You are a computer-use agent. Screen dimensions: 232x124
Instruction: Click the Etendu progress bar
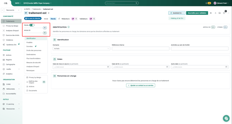point(33,28)
